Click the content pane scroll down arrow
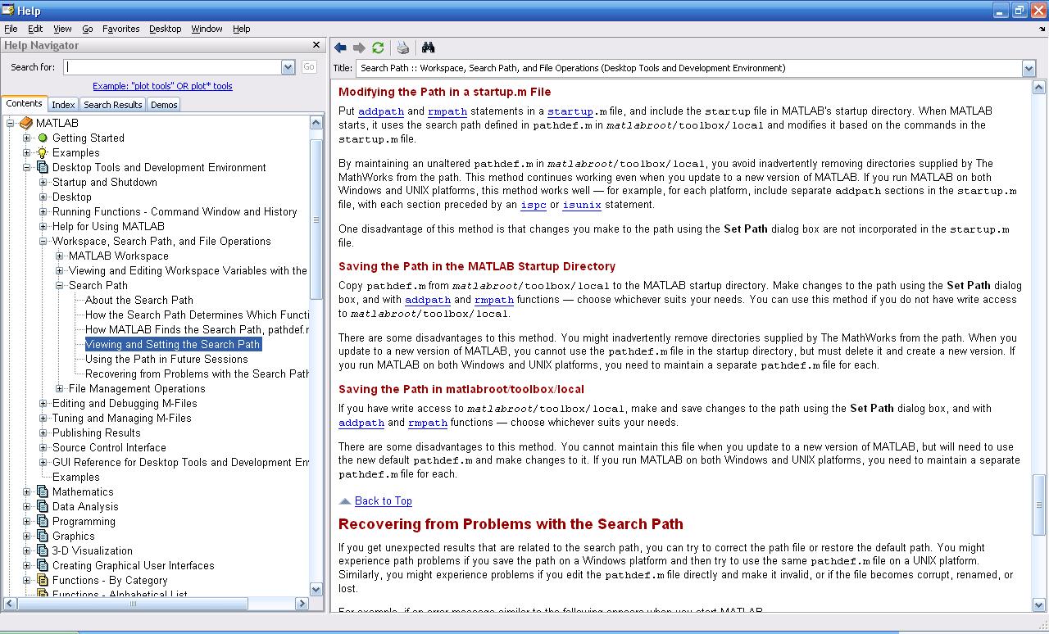The image size is (1049, 634). click(x=1039, y=605)
